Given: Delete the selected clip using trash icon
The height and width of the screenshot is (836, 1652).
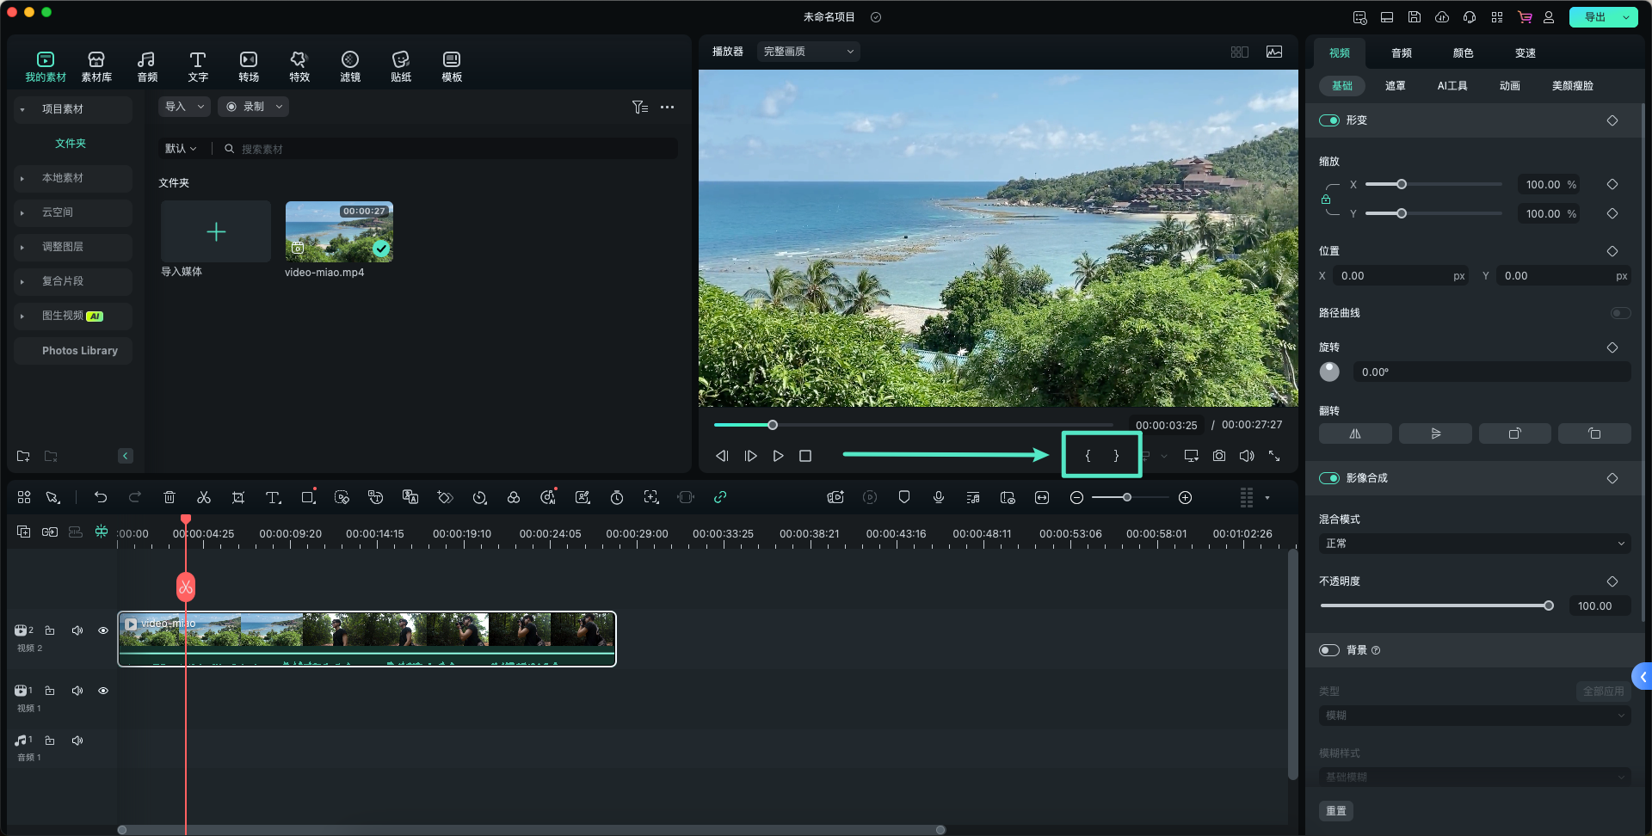Looking at the screenshot, I should (x=170, y=498).
